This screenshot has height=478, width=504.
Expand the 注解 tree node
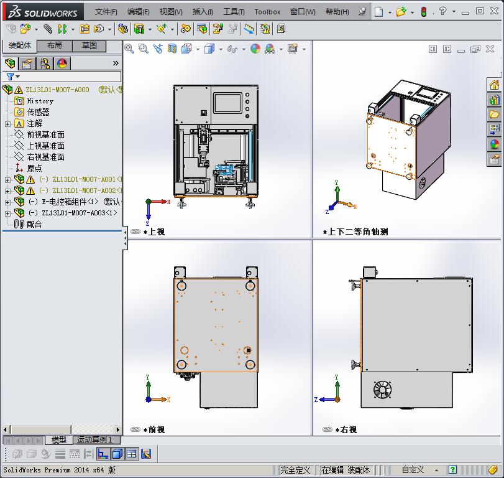click(x=7, y=124)
